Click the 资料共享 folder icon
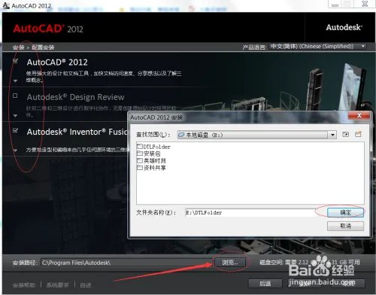 pyautogui.click(x=140, y=167)
